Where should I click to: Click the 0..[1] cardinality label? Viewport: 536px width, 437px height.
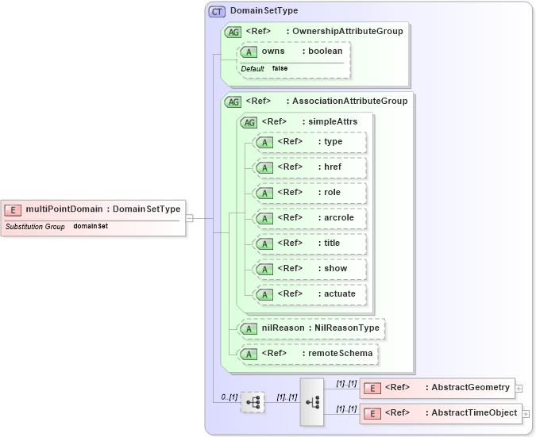click(x=229, y=397)
